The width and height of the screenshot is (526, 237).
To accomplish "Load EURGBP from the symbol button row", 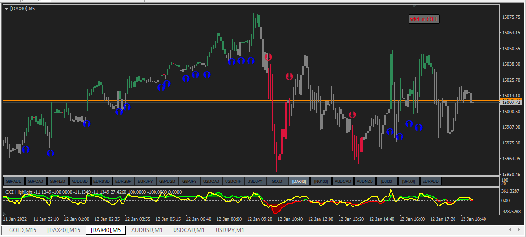I will click(x=124, y=181).
